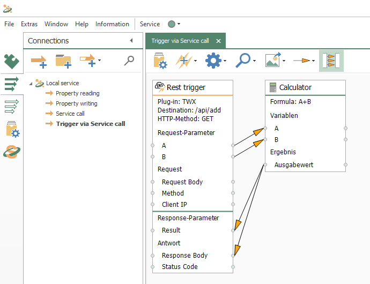Click the Calculator node icon
Image resolution: width=370 pixels, height=284 pixels.
pos(273,87)
